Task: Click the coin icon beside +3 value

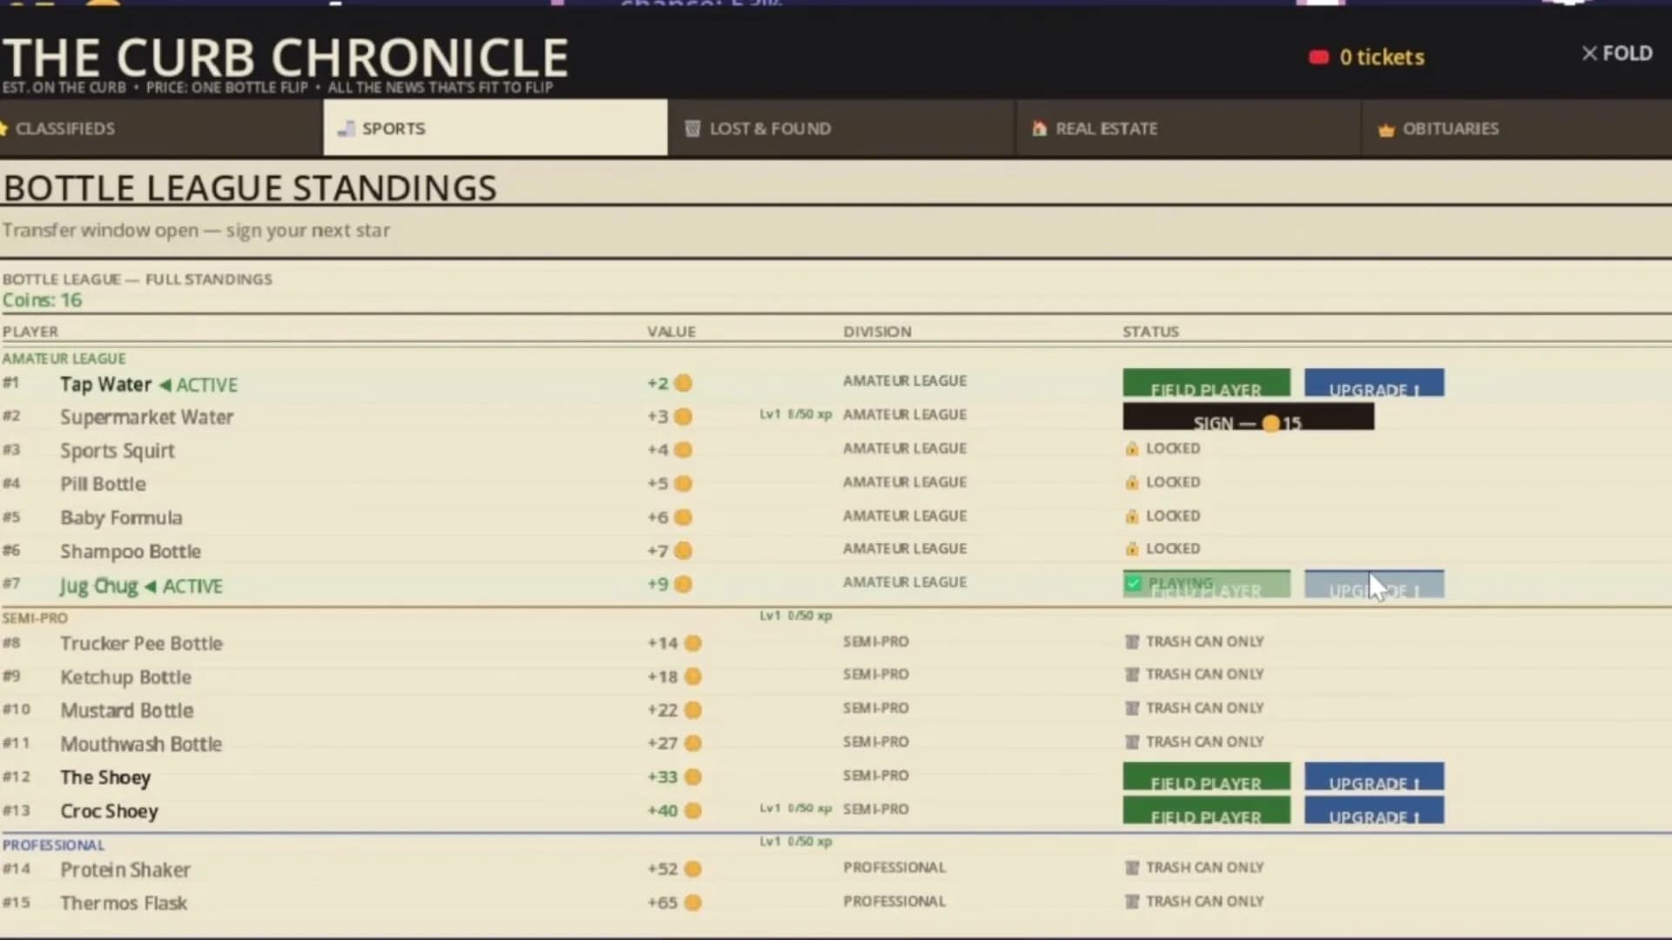Action: point(684,417)
